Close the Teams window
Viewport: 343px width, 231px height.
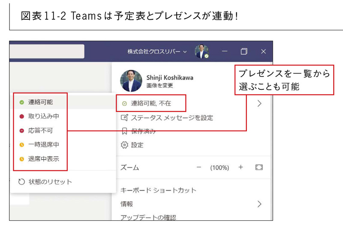click(263, 51)
